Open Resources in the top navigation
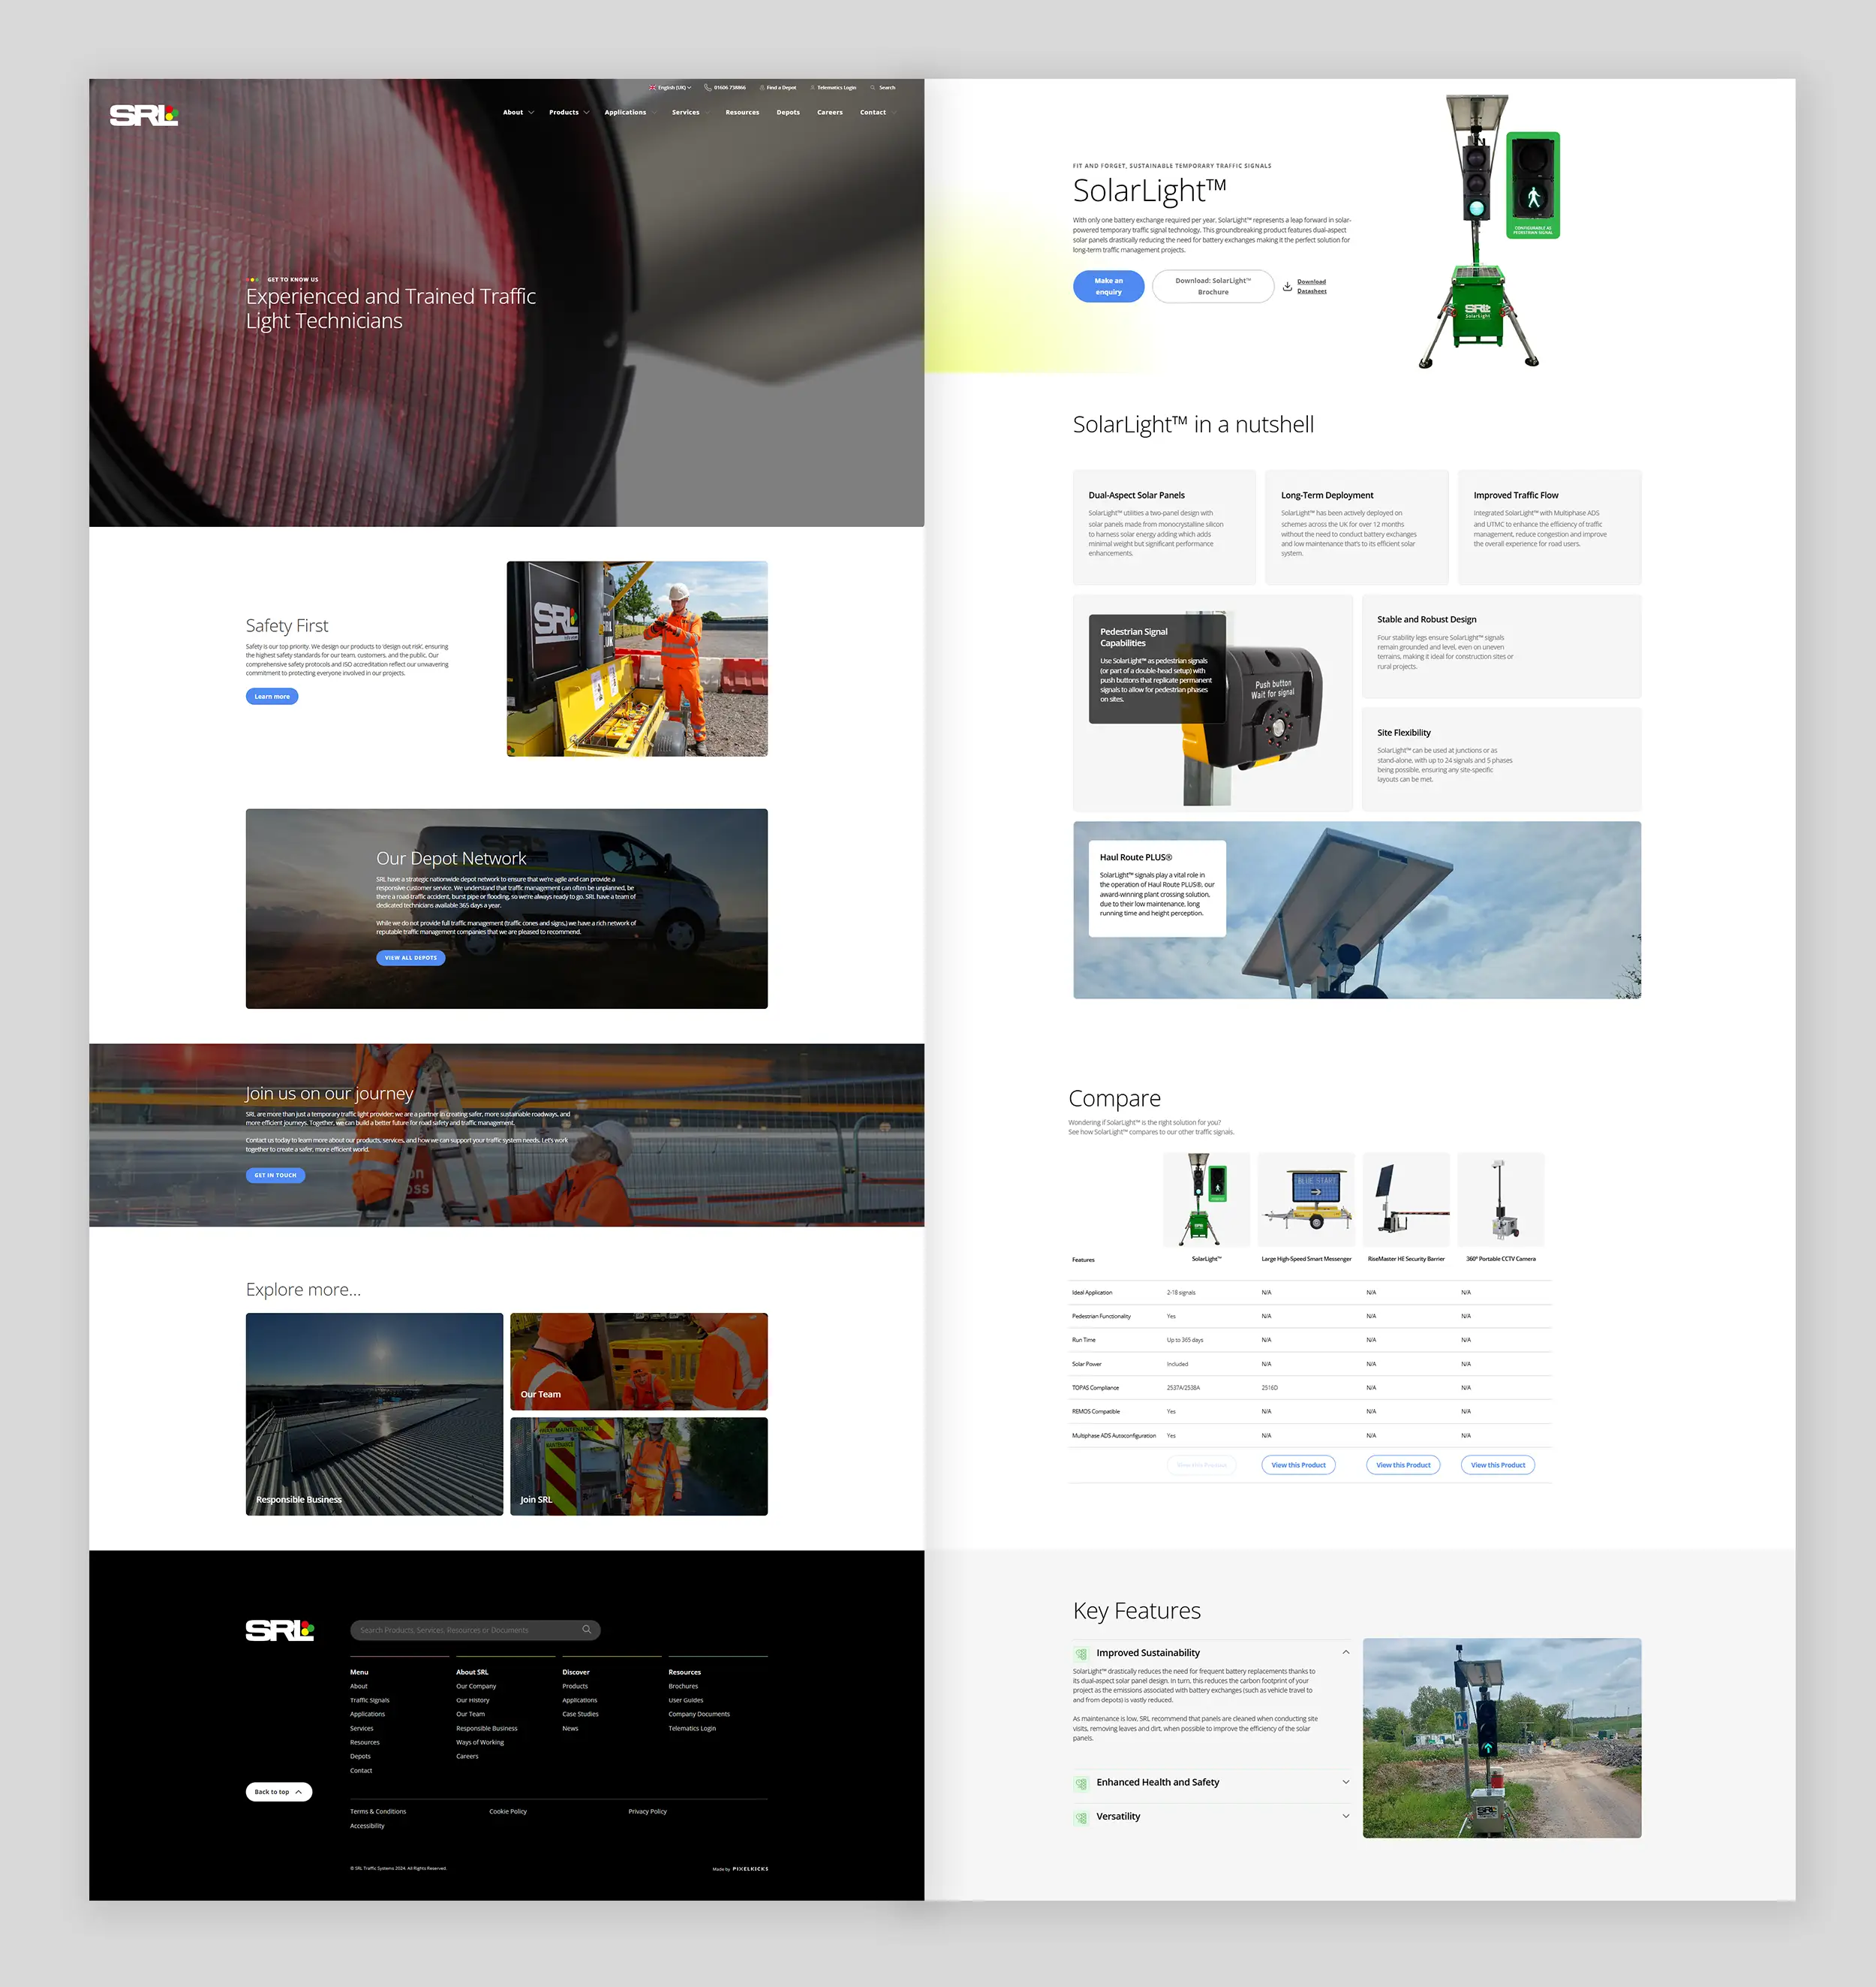1876x1987 pixels. [x=742, y=113]
